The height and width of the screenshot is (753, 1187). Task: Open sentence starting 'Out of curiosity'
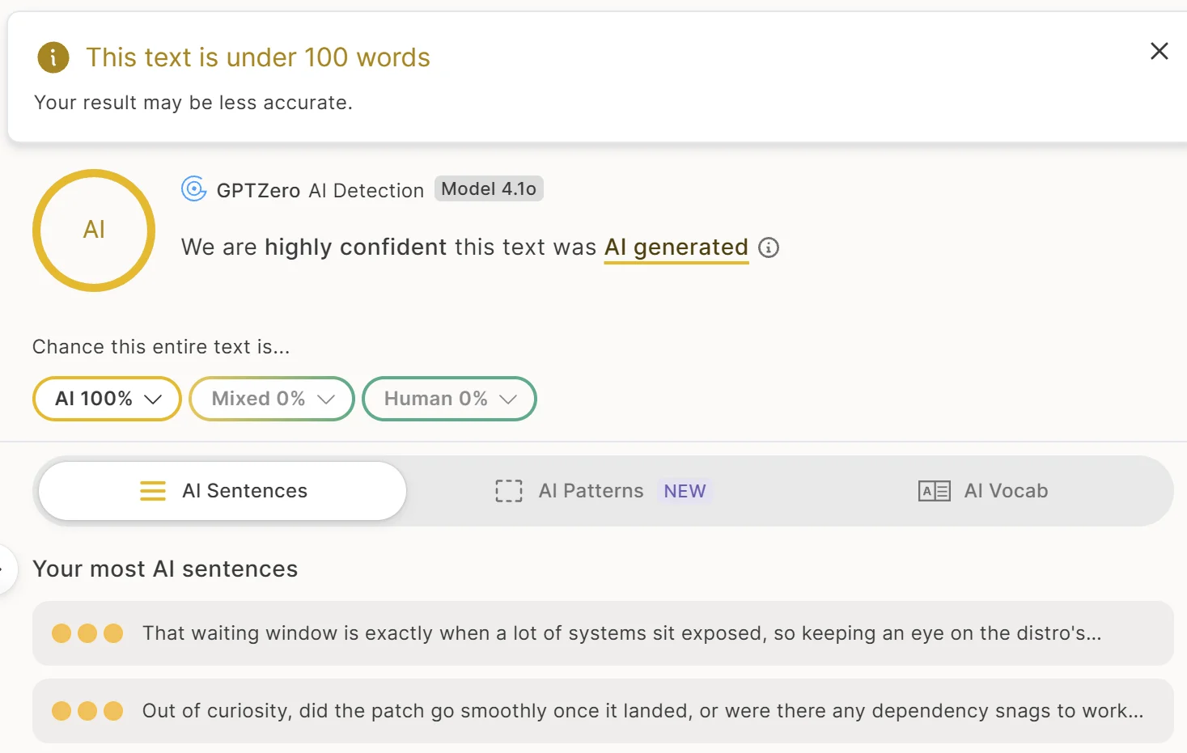[x=603, y=711]
